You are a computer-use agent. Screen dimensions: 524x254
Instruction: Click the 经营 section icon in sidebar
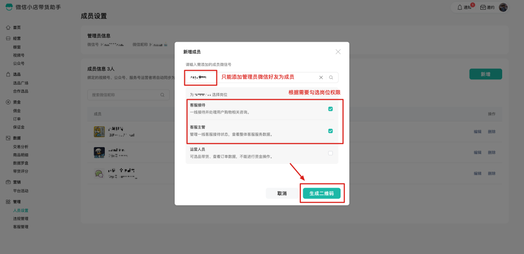(x=8, y=39)
